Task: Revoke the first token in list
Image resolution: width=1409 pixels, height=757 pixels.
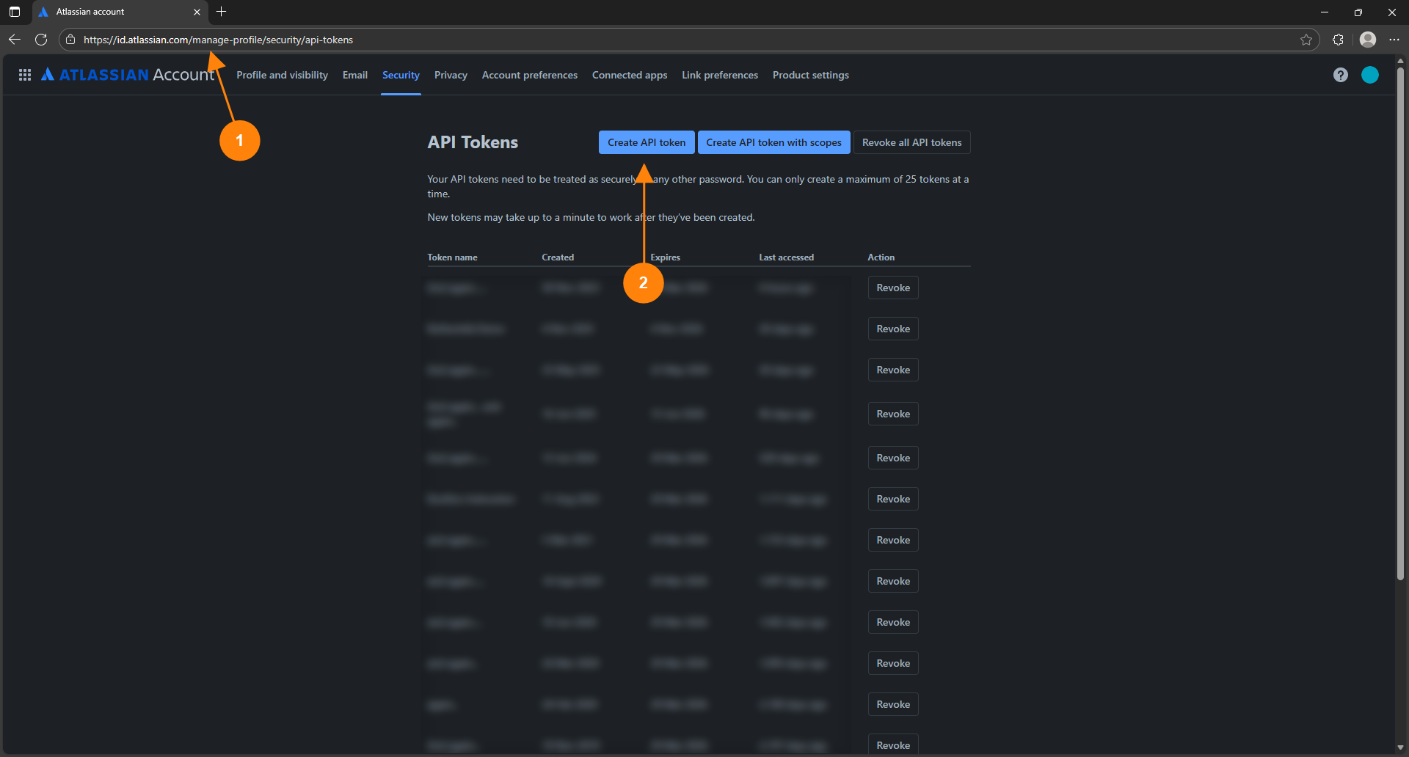Action: [892, 288]
